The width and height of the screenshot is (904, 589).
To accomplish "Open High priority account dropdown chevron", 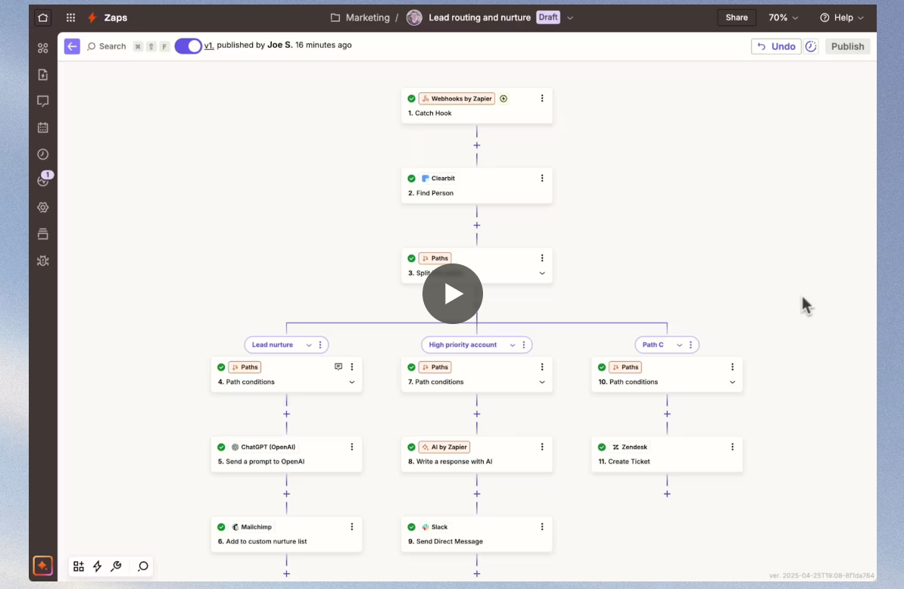I will pyautogui.click(x=512, y=344).
